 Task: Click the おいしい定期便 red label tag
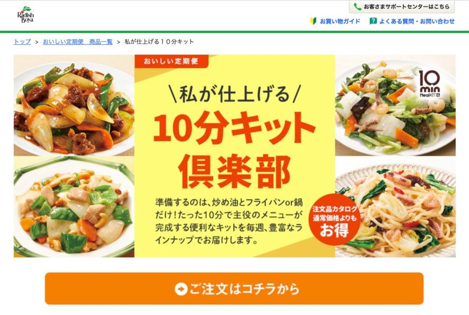click(171, 61)
